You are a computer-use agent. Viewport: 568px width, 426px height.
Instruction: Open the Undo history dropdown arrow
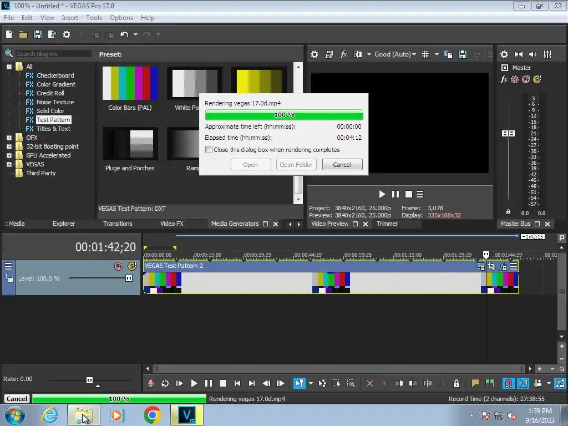pos(135,34)
